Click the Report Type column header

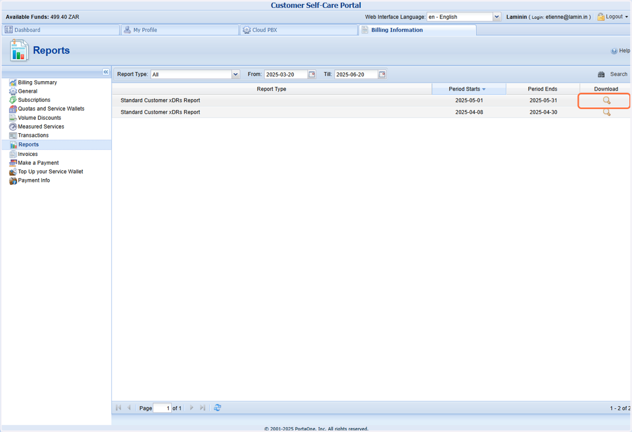[x=272, y=89]
